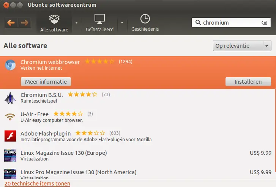Switch to the Alle software tab label
Screen dimensions: 276x187
point(54,30)
